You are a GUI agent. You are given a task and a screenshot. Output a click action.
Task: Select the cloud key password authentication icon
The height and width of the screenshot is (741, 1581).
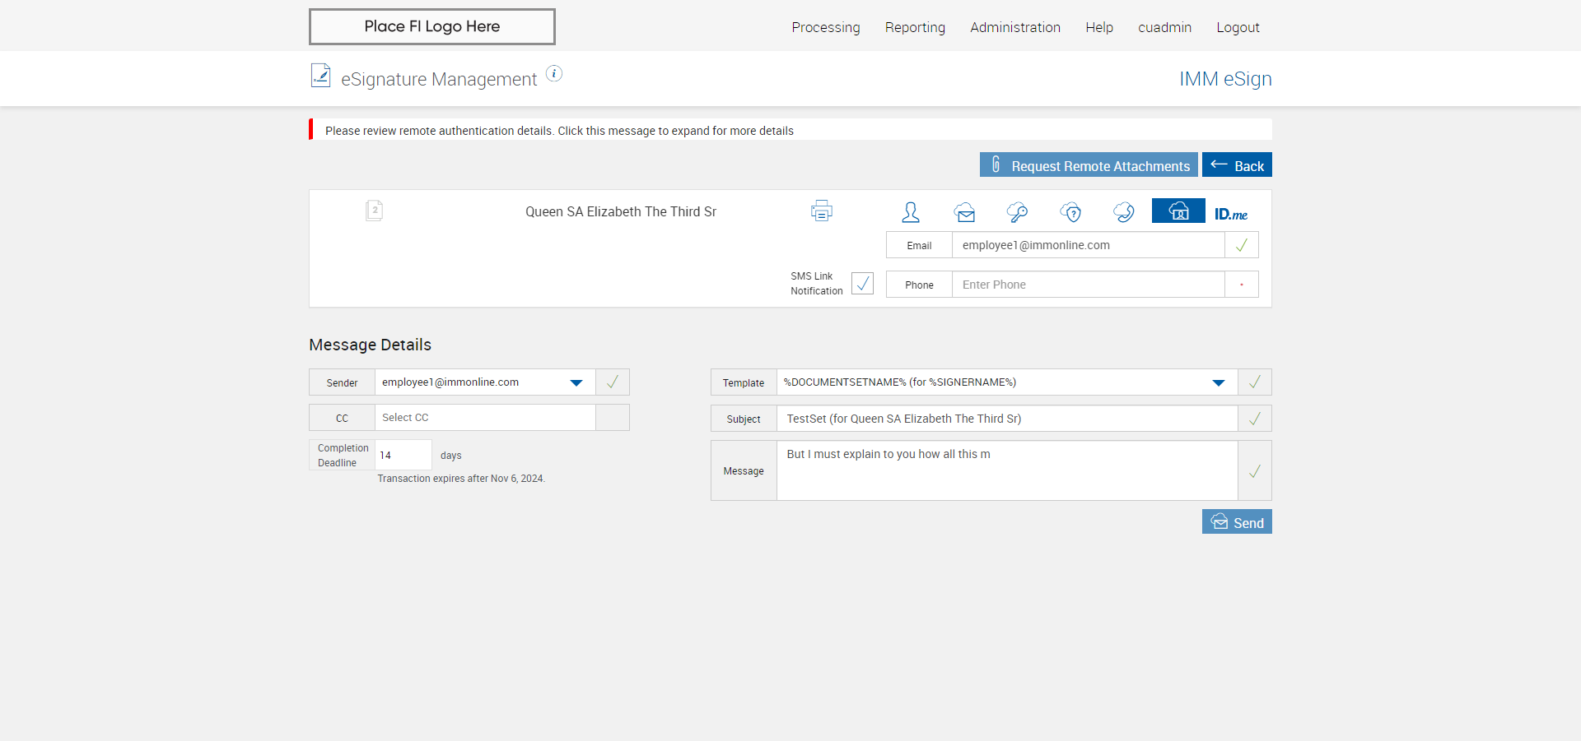(x=1017, y=212)
